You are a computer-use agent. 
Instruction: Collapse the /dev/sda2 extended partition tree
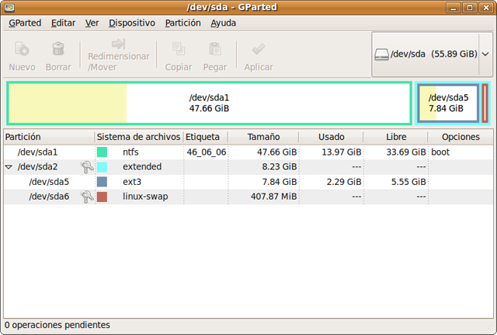pos(9,167)
